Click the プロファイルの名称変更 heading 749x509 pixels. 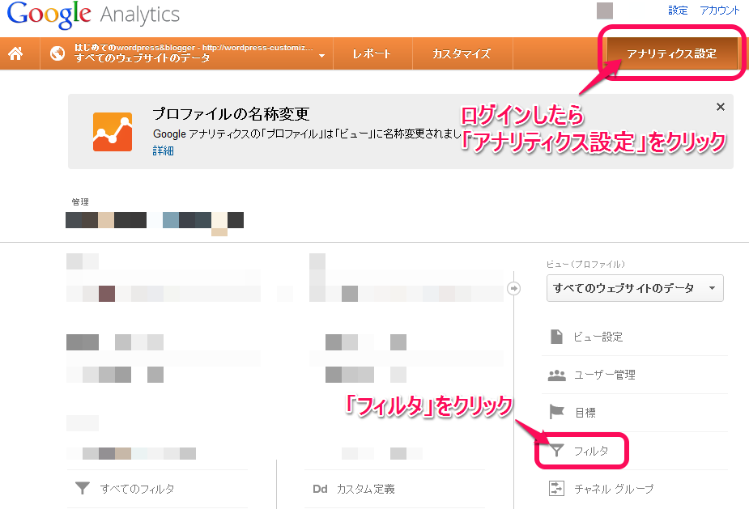(x=232, y=113)
